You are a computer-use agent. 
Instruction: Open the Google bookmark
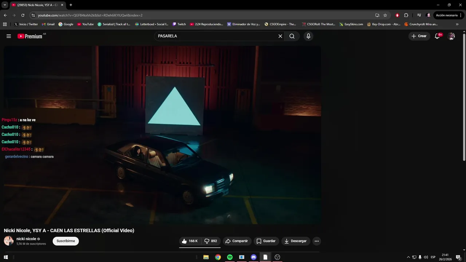click(x=66, y=24)
